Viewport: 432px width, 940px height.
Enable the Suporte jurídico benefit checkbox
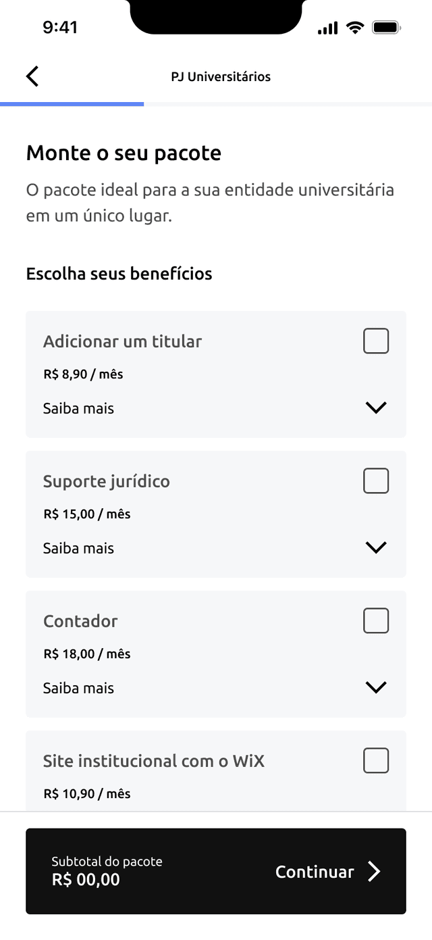coord(376,481)
